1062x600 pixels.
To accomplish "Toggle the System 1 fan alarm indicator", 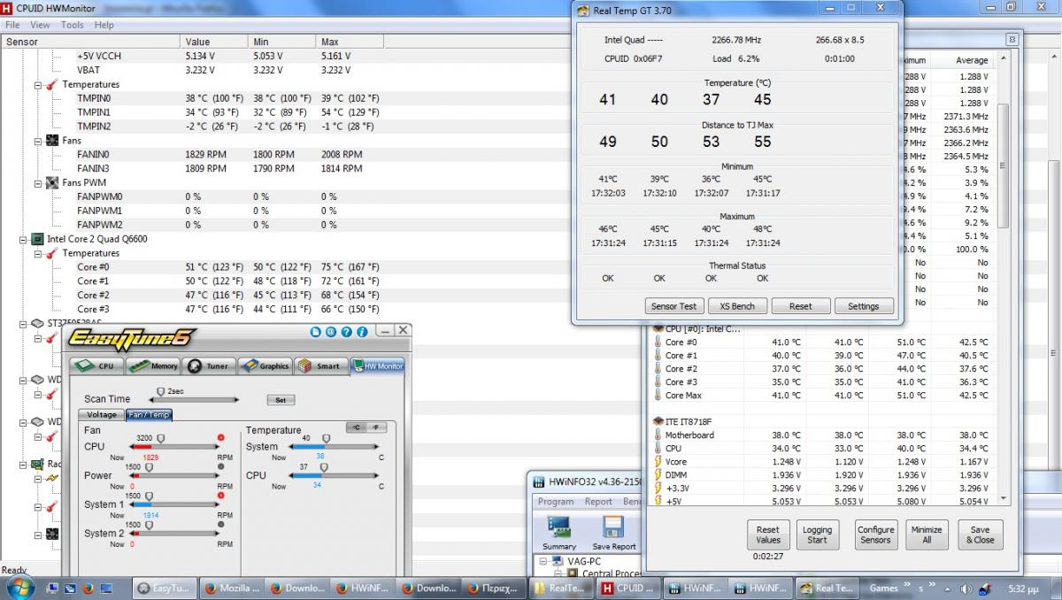I will click(x=220, y=496).
